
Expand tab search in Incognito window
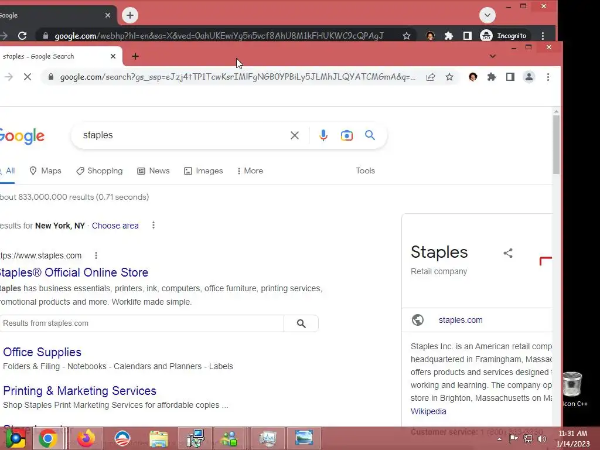coord(487,15)
